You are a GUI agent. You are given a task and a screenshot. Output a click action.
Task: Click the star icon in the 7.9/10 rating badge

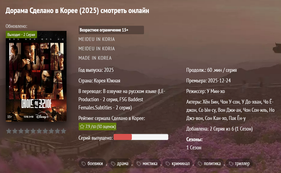pyautogui.click(x=82, y=127)
